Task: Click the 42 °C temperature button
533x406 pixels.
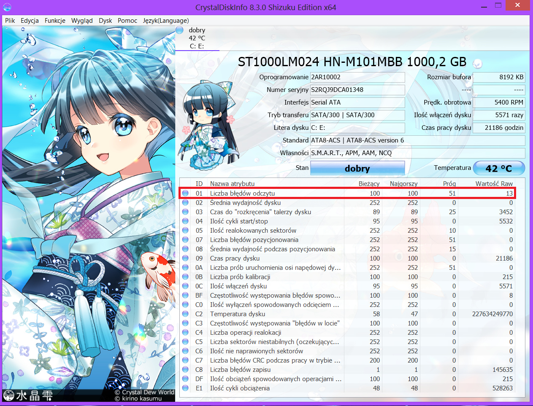Action: pos(499,168)
